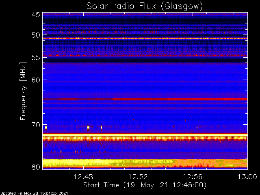The height and width of the screenshot is (195, 260).
Task: Click the 'Frequency [MHz]' axis title
Action: (x=23, y=91)
